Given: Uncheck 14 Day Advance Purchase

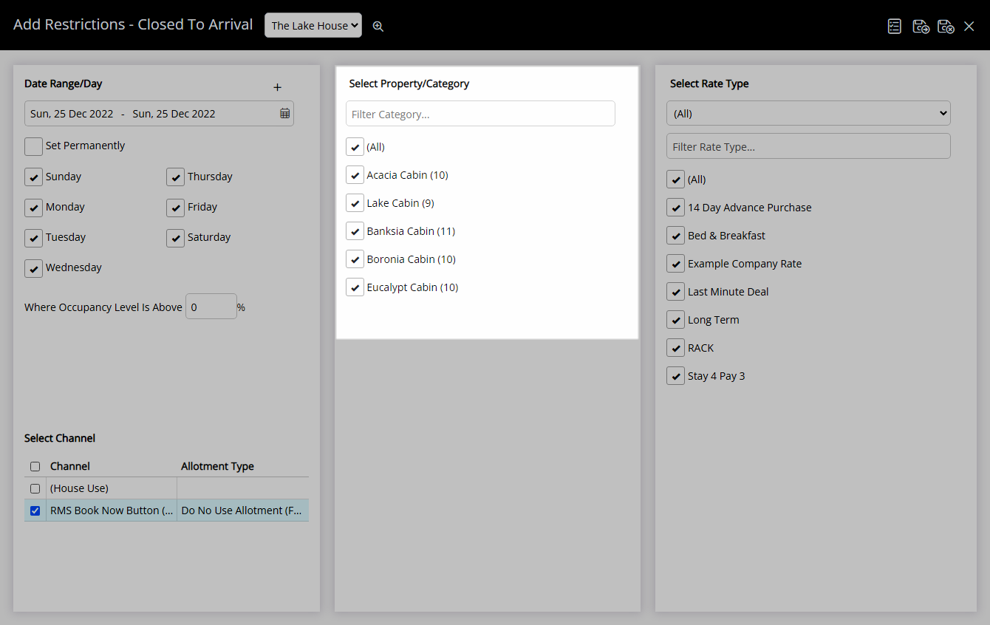Looking at the screenshot, I should pyautogui.click(x=675, y=208).
